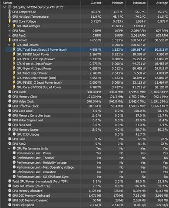Click the Average column header

coord(162,3)
